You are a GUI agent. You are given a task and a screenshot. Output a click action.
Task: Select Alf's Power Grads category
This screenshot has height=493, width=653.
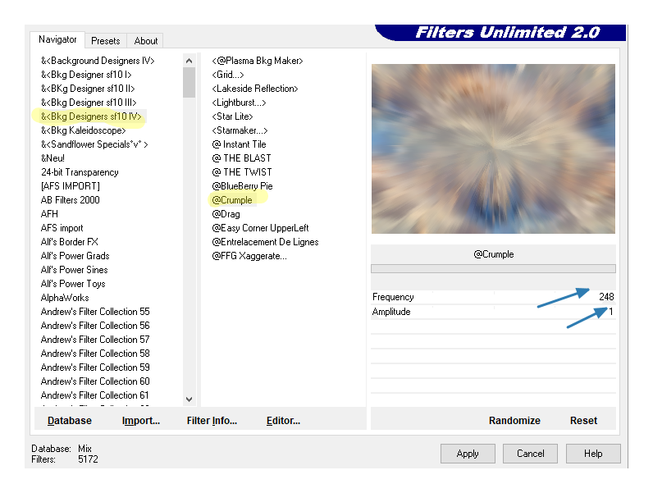tap(75, 256)
